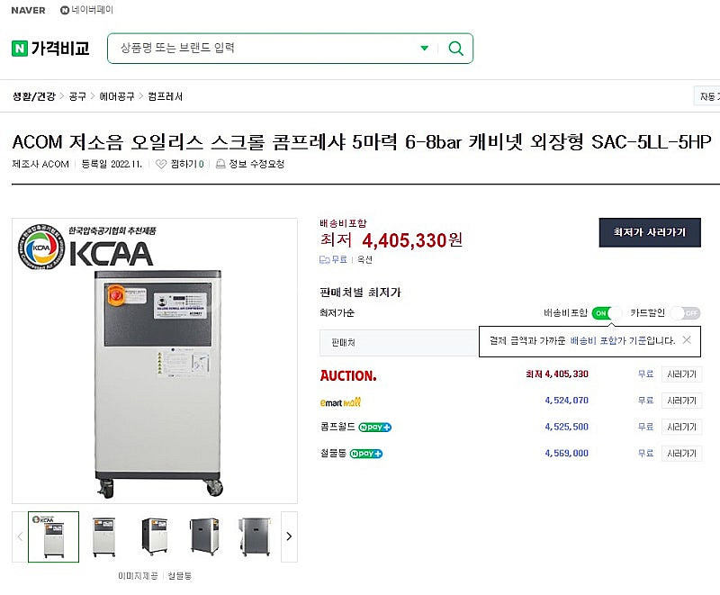The height and width of the screenshot is (595, 720).
Task: Close the 배송비 포함 tooltip
Action: (687, 340)
